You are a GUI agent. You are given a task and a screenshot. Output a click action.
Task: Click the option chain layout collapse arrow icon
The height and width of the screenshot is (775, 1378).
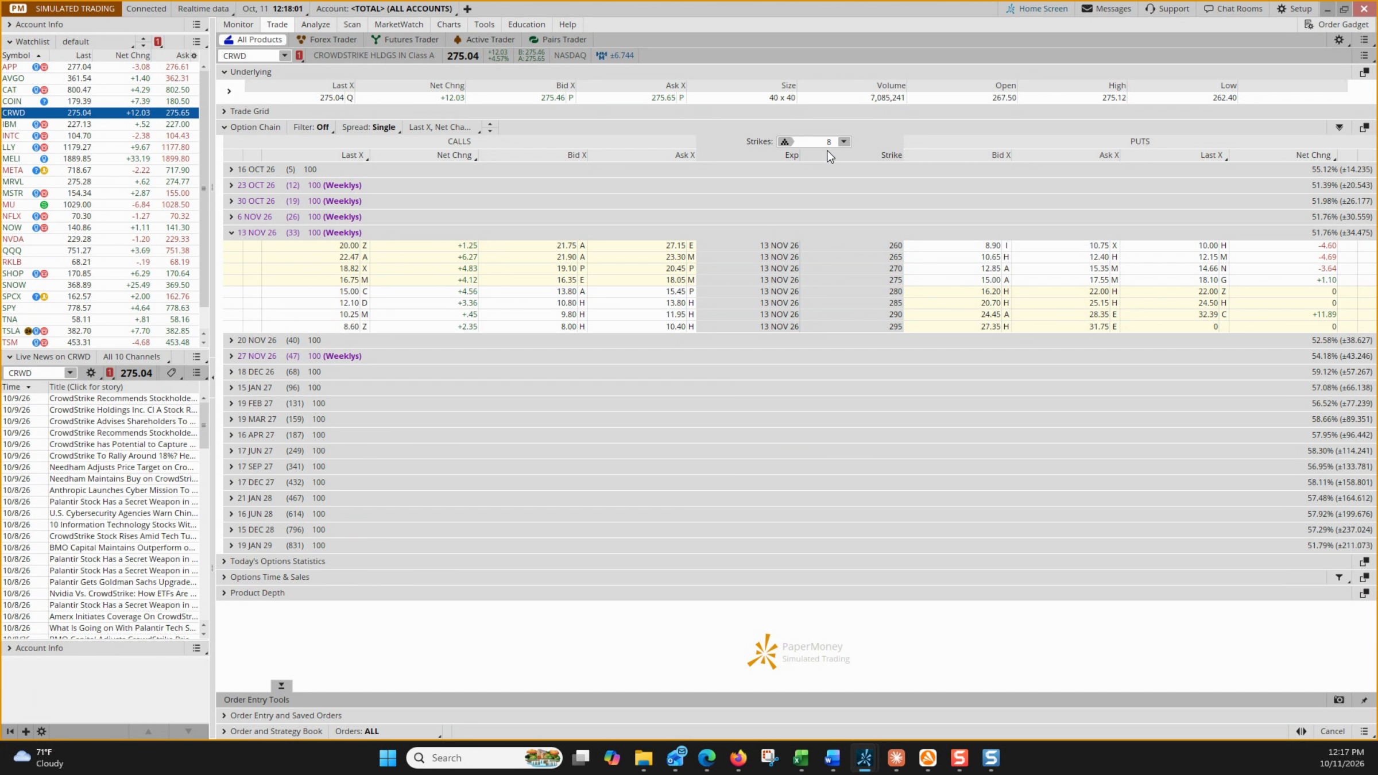tap(1339, 127)
